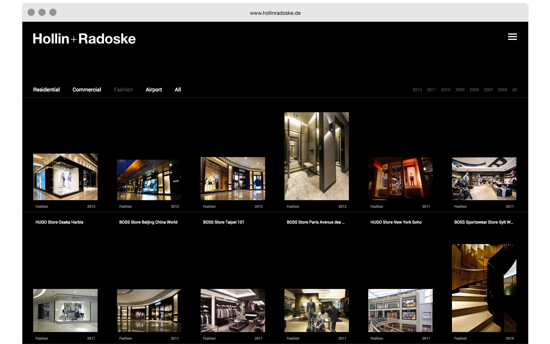
Task: Open BOSS Sportswear Store Sylt thumbnail
Action: pos(484,178)
